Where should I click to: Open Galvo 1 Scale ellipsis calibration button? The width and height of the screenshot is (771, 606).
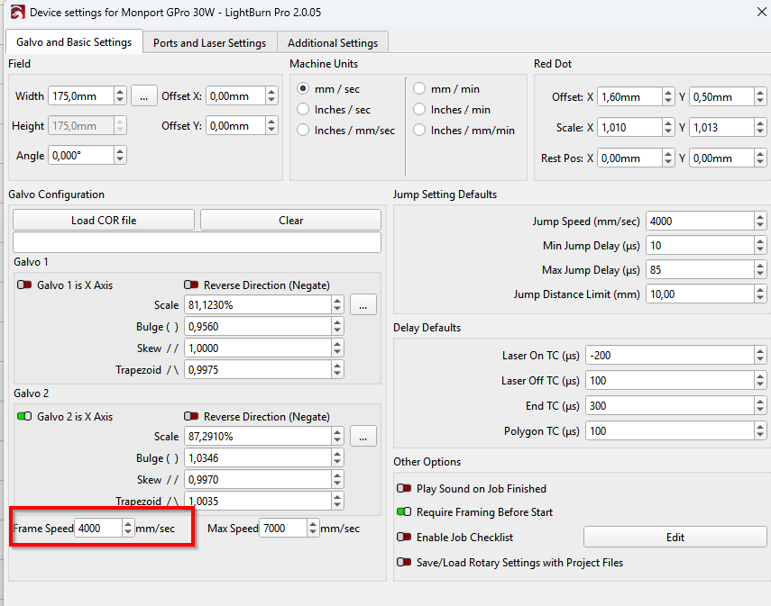363,305
